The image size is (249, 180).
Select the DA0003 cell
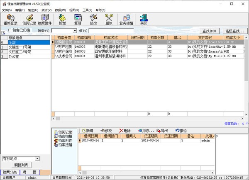[x=84, y=51]
